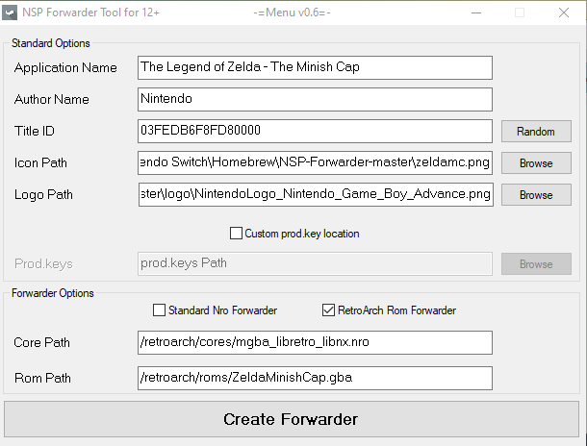This screenshot has height=446, width=587.
Task: Click the Forwarder Options group heading
Action: coord(52,293)
